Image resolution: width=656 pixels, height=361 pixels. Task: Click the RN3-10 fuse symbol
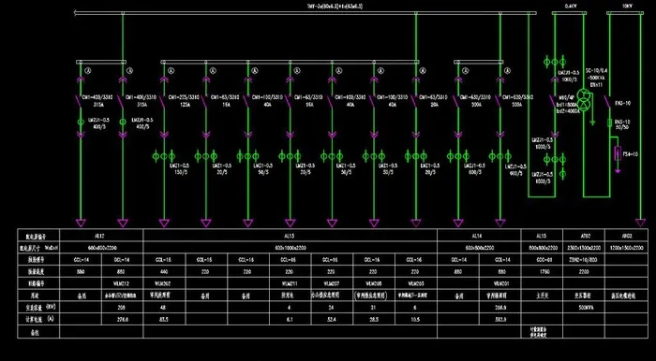pos(609,123)
